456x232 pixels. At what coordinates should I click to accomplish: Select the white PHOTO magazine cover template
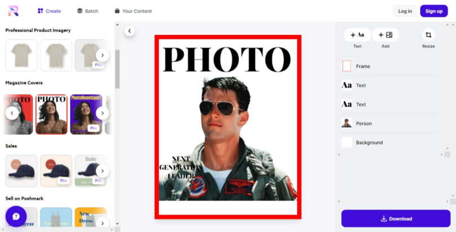point(51,114)
